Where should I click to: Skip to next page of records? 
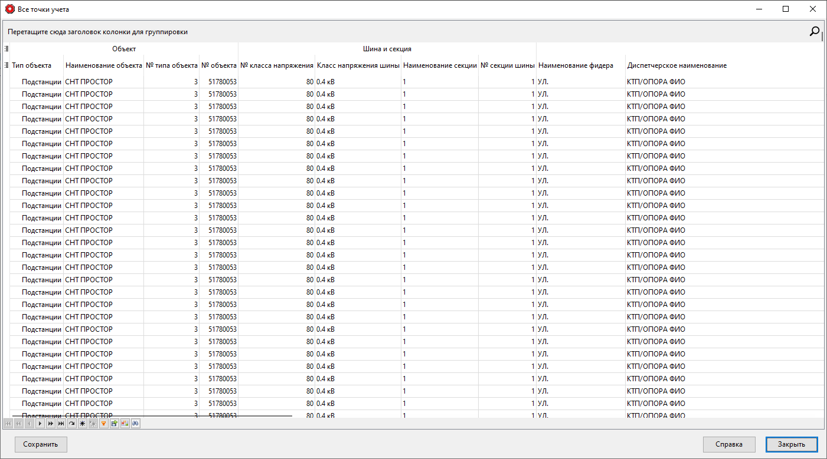(50, 423)
